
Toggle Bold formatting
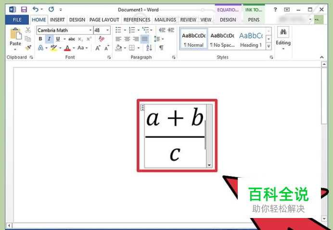(x=40, y=39)
